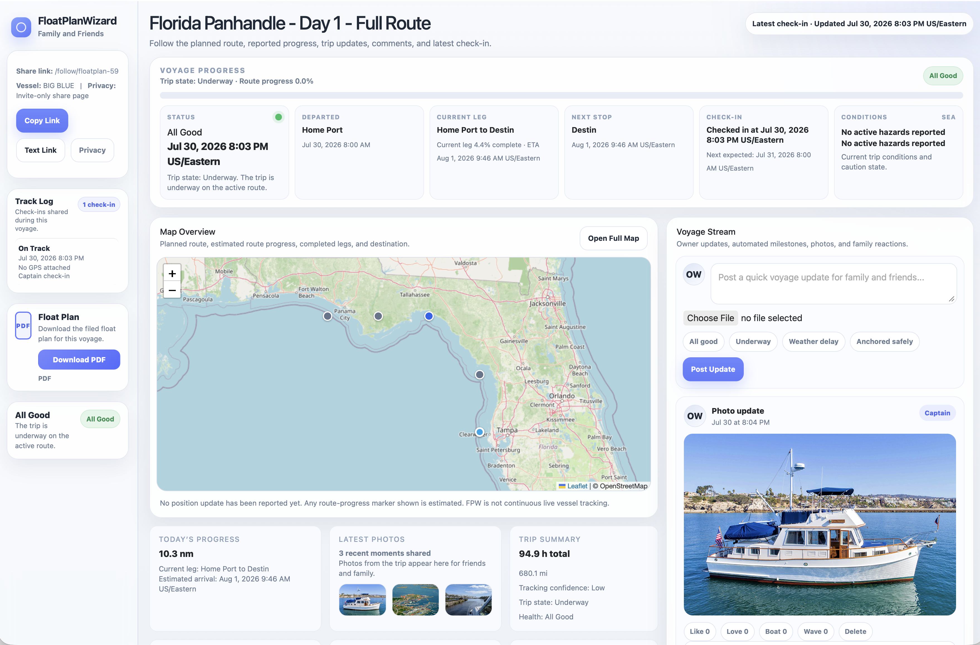Viewport: 980px width, 645px height.
Task: React with Boat on Photo update
Action: tap(776, 631)
